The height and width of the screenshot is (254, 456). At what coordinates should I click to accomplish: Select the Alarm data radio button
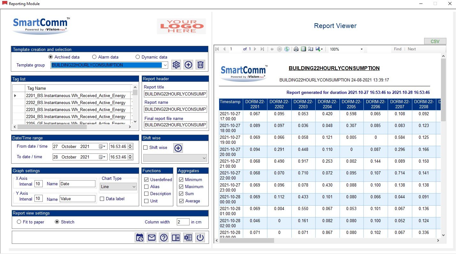(94, 57)
